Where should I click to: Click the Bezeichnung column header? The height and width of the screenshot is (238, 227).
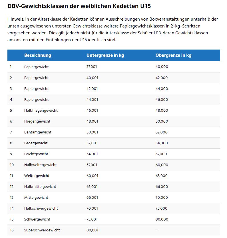click(x=38, y=55)
